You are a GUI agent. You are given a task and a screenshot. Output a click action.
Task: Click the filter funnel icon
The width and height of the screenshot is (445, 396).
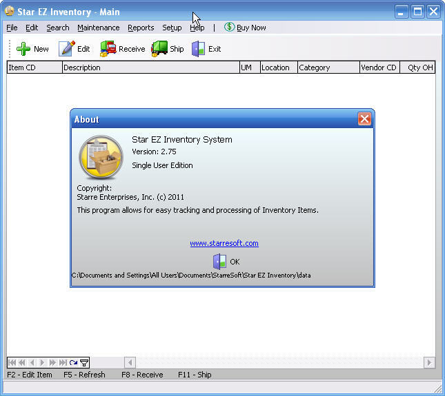tap(84, 363)
